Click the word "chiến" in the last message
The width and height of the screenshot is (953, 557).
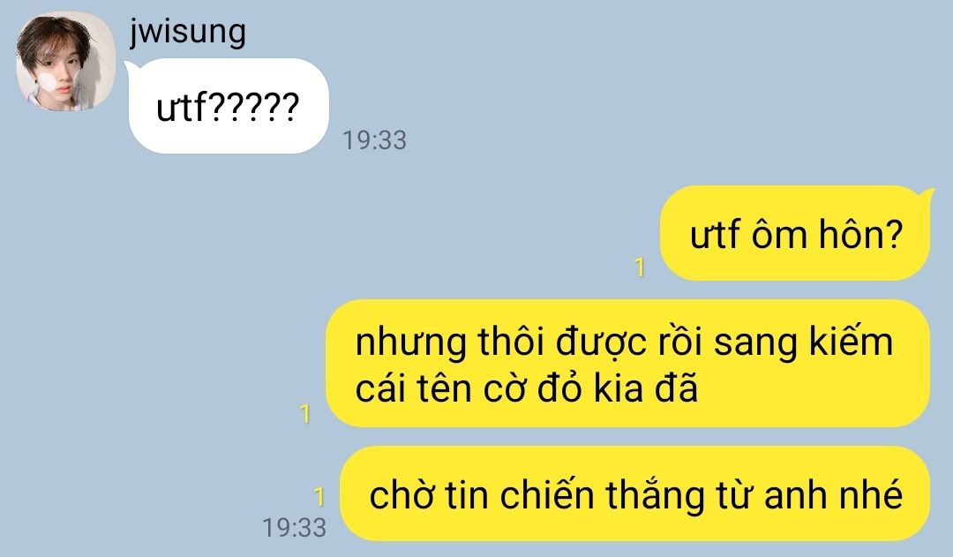pos(546,494)
